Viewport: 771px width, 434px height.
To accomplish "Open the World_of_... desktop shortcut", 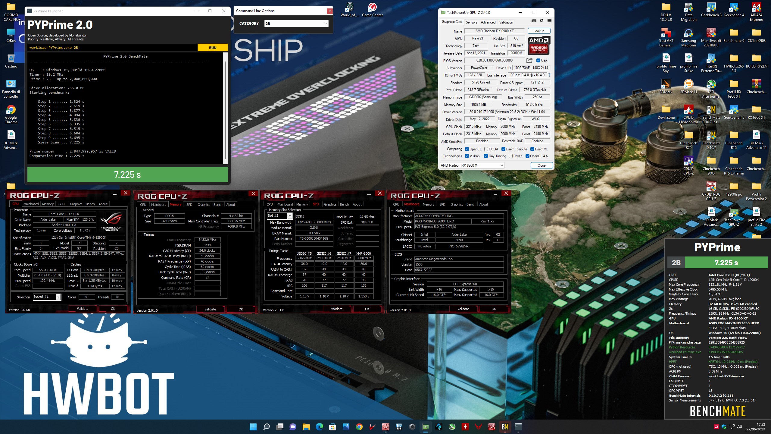I will pos(350,9).
